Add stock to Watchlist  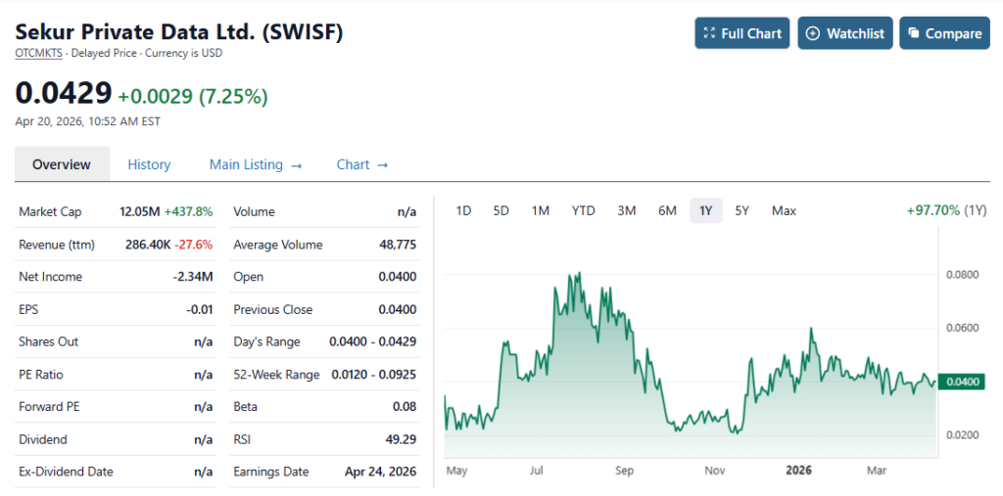844,33
